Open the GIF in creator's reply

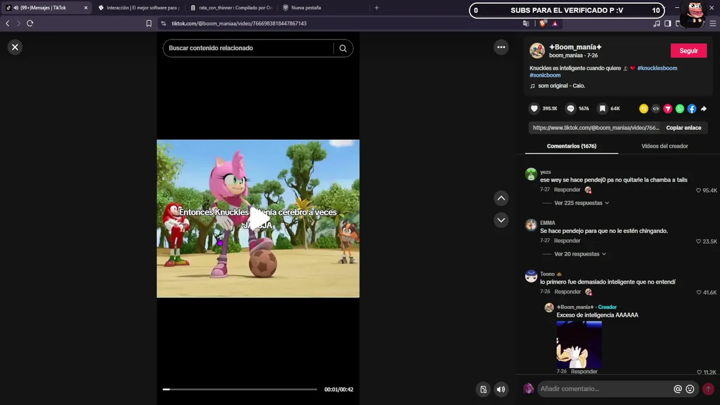coord(579,344)
